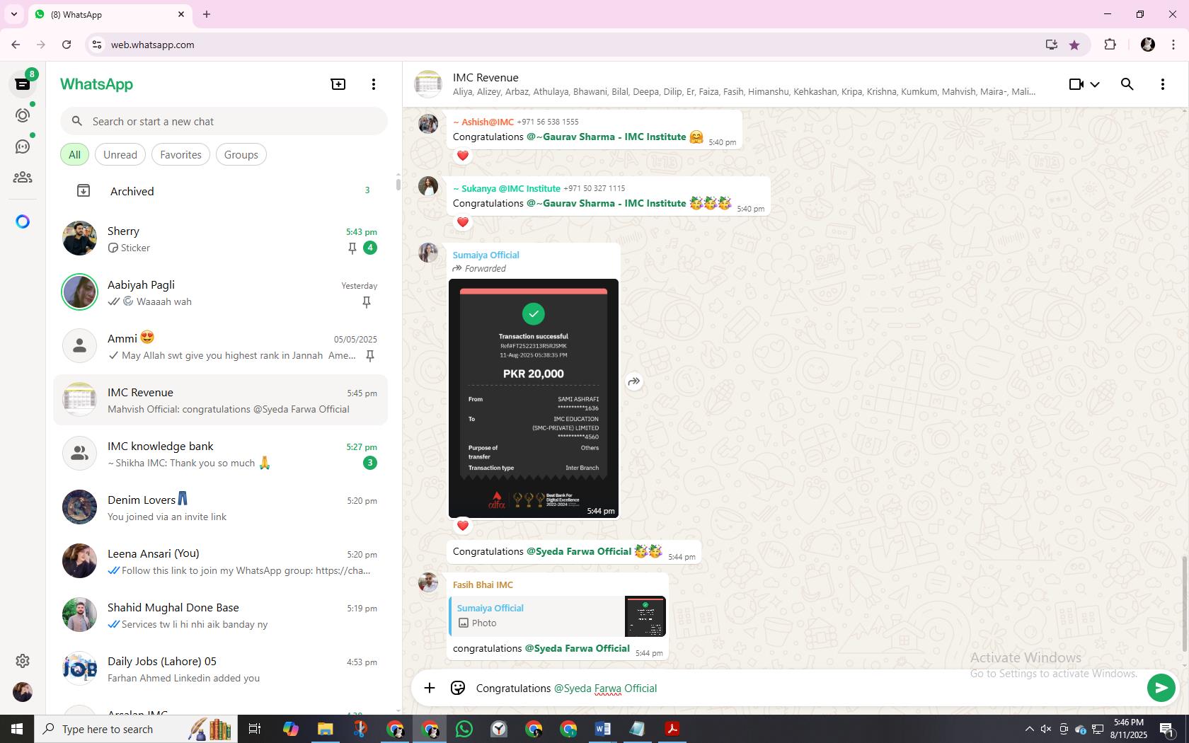1189x743 pixels.
Task: Click Sumaiya Official sender name
Action: point(486,255)
